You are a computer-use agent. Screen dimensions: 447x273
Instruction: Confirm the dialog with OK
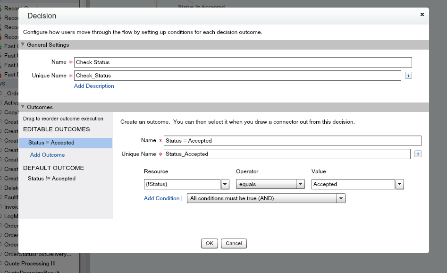[x=210, y=243]
